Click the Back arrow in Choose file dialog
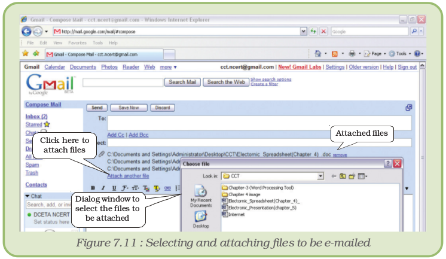Screen dimensions: 446x259 (x=334, y=176)
